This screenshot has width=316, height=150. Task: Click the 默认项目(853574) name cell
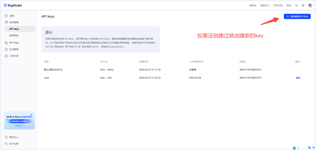54,70
